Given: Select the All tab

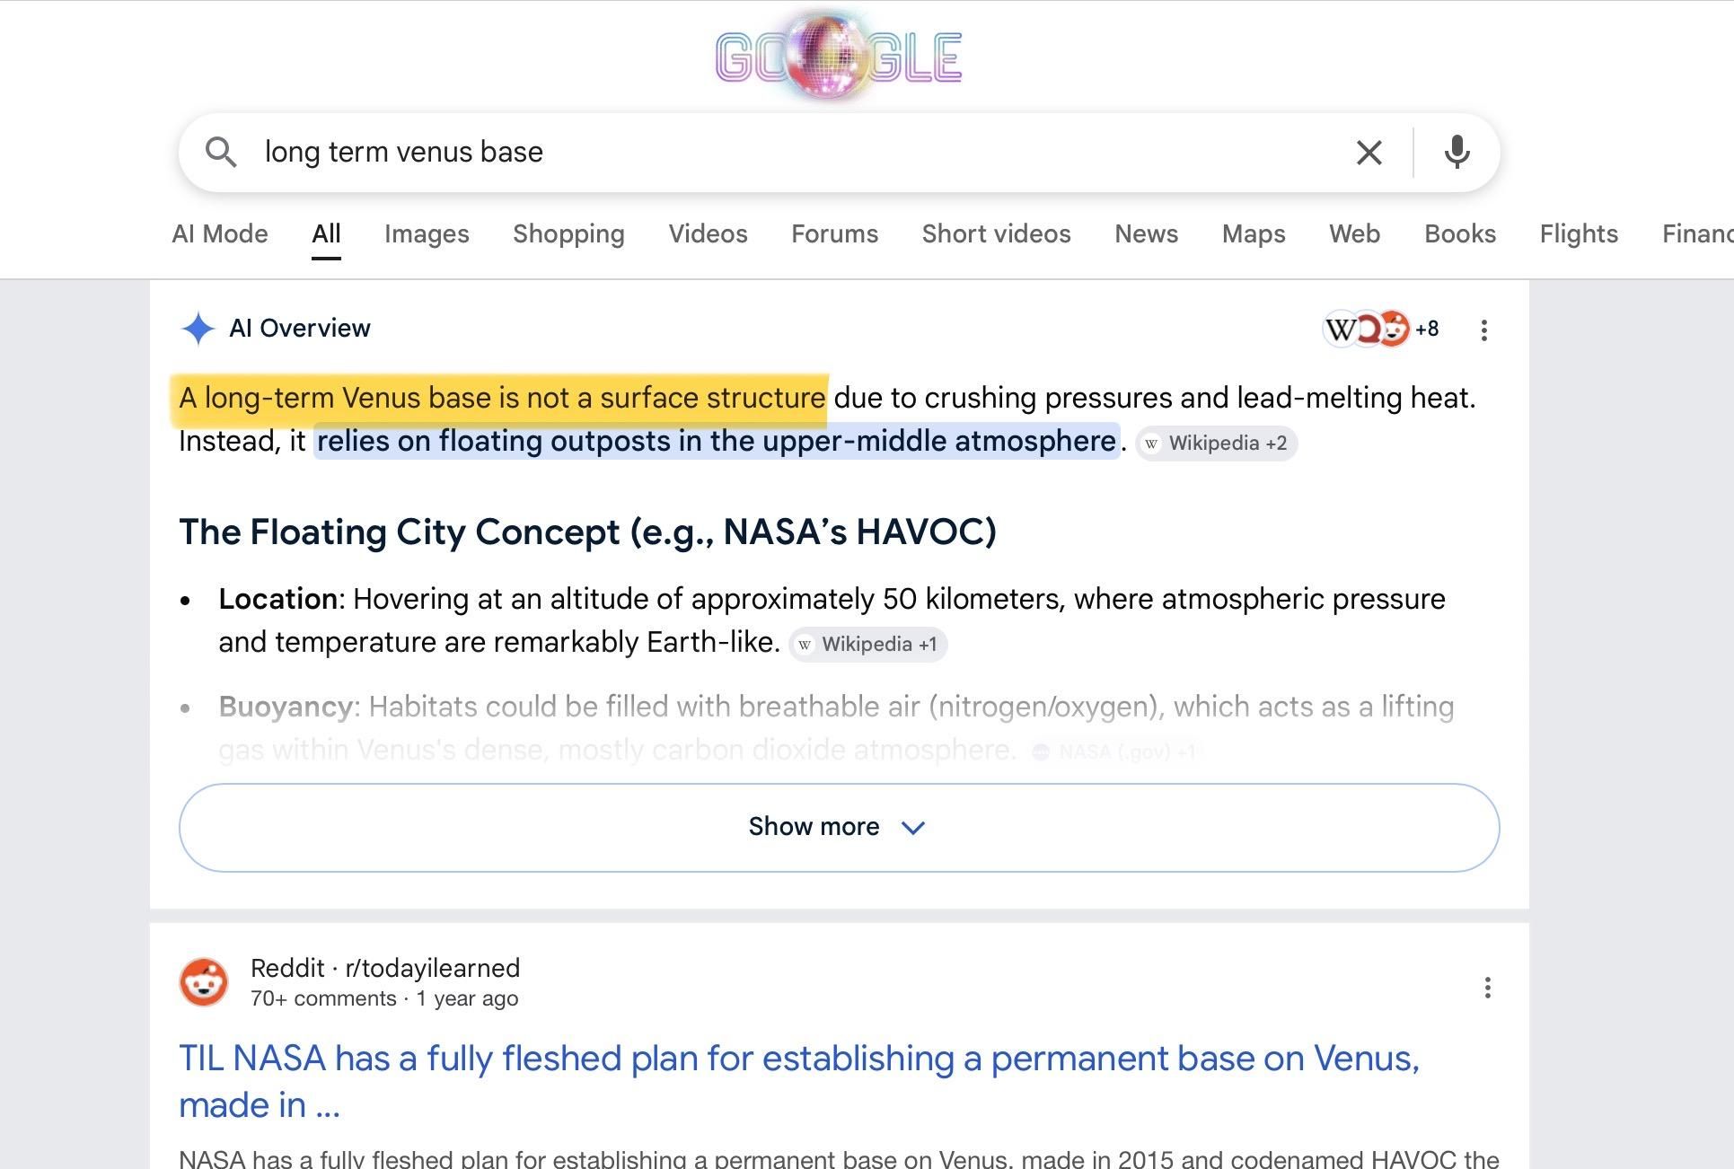Looking at the screenshot, I should pyautogui.click(x=326, y=233).
